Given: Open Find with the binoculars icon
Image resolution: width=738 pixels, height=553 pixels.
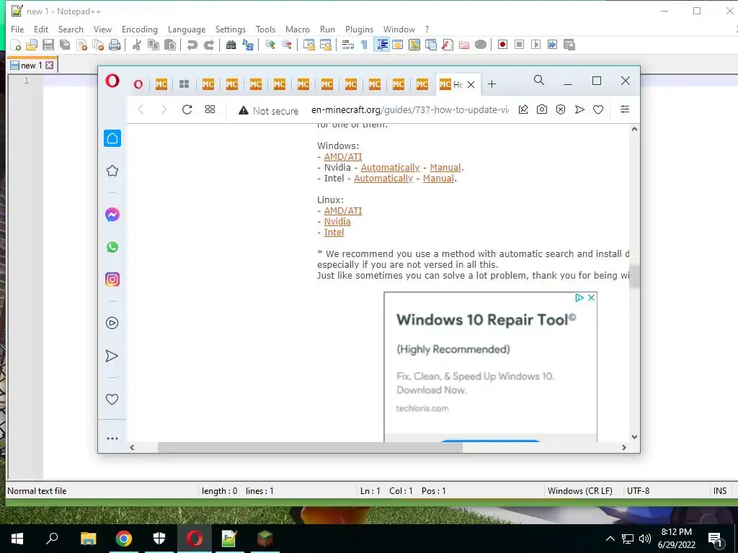Looking at the screenshot, I should click(x=231, y=45).
